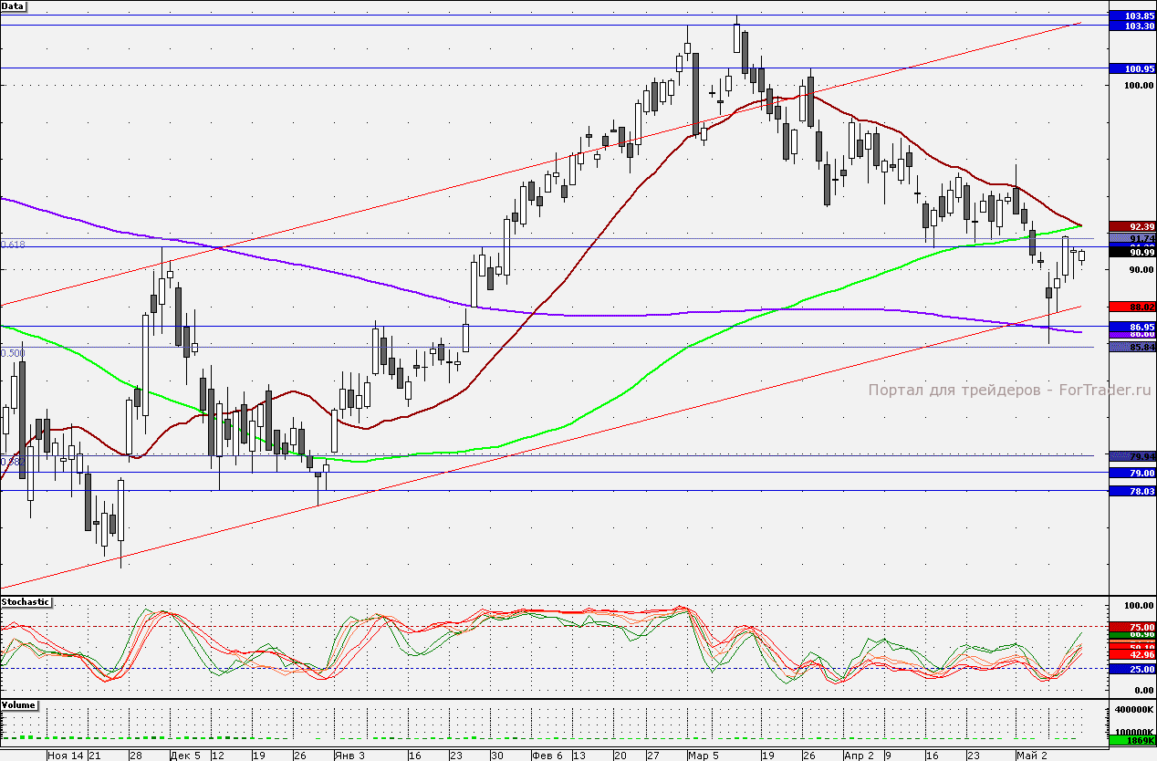Click the Stochastic panel label
This screenshot has width=1157, height=761.
(26, 602)
